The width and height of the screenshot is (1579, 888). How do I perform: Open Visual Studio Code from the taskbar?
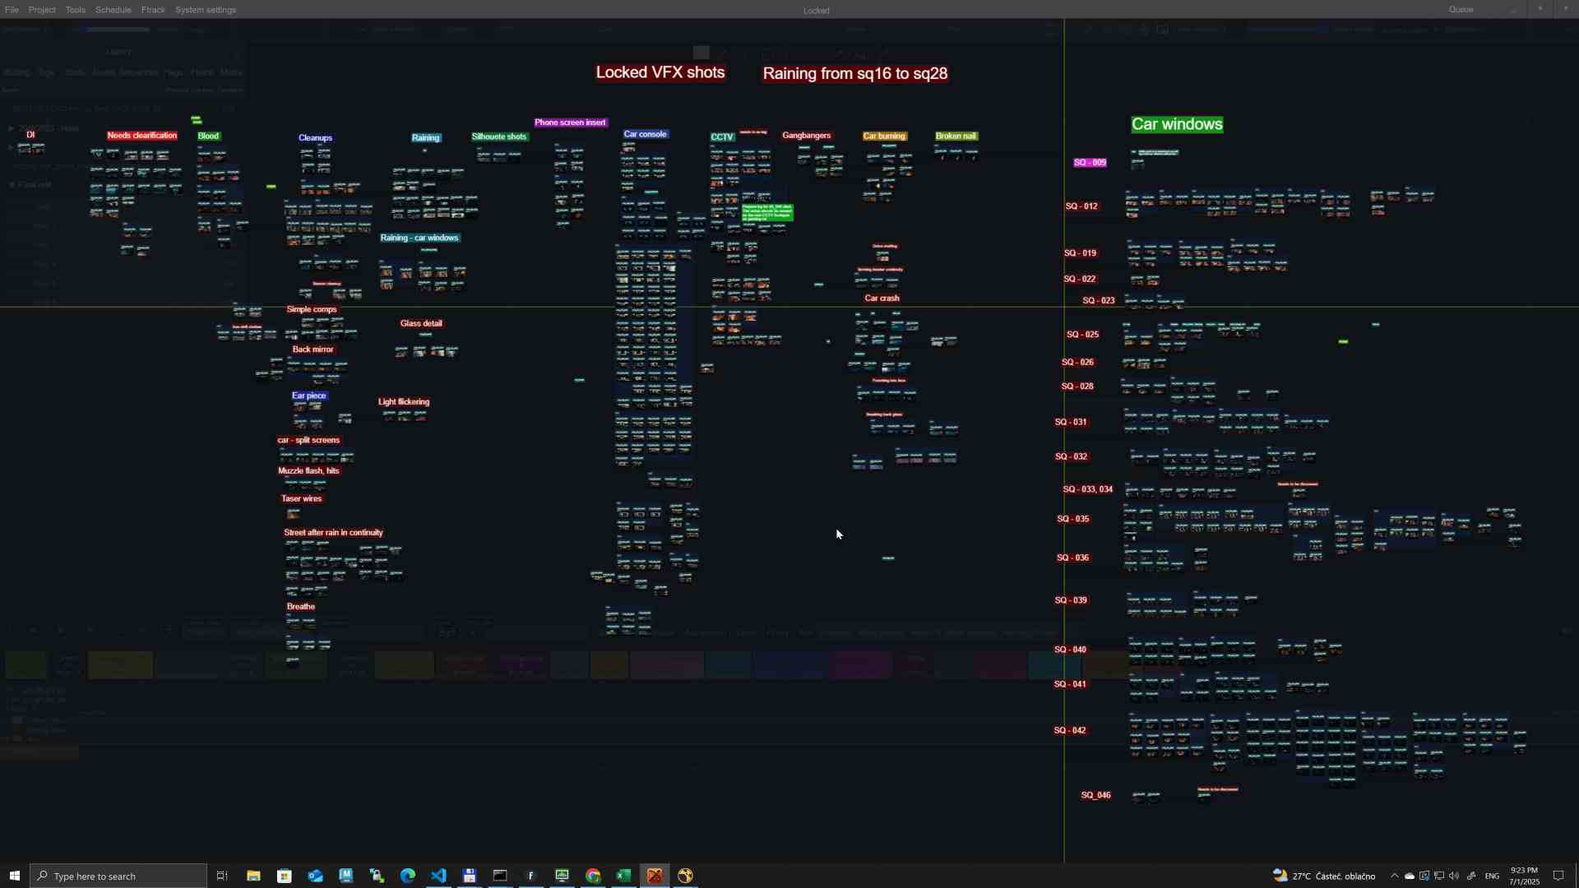click(438, 876)
